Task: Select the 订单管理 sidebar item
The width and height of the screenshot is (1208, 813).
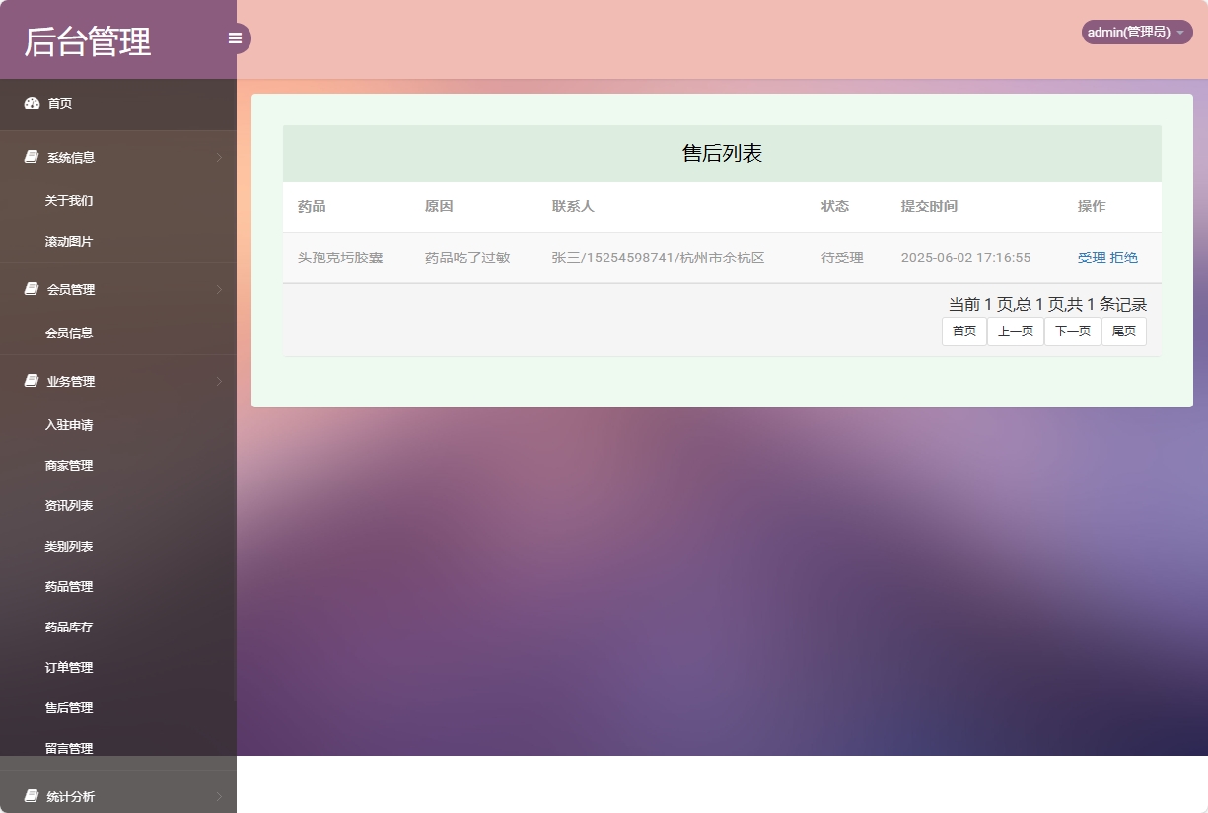Action: click(68, 667)
